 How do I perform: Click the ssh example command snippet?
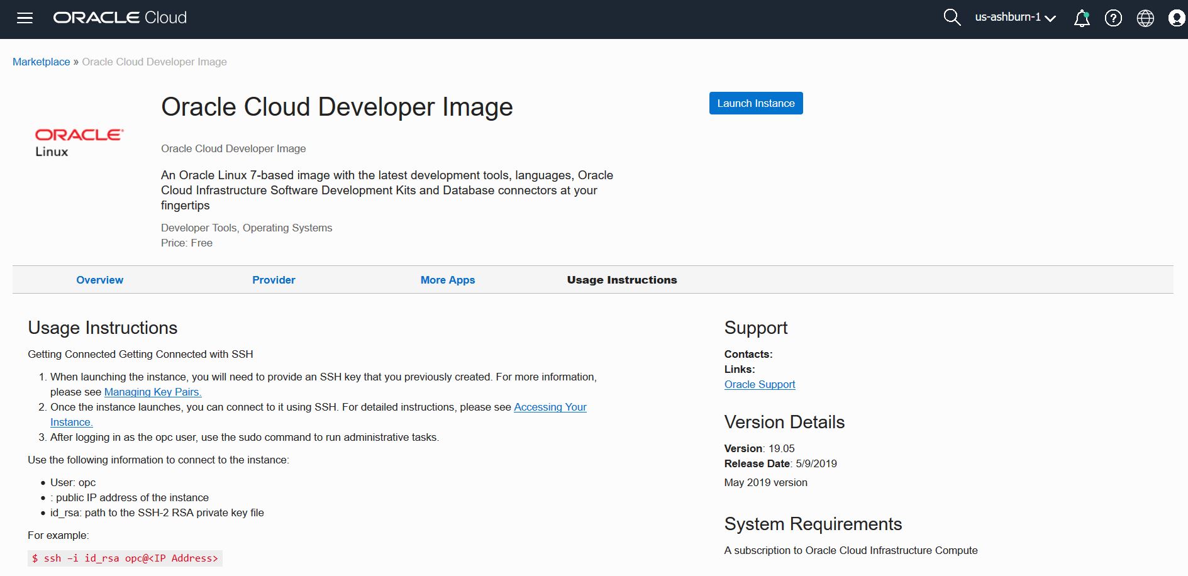coord(125,558)
